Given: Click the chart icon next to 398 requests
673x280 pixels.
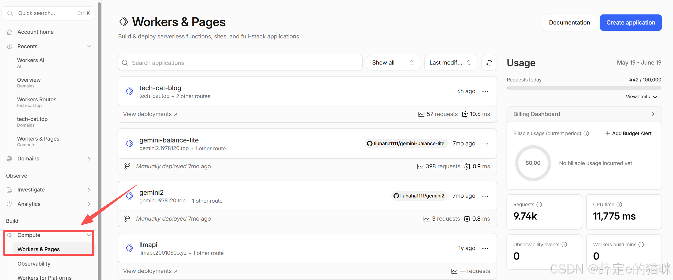Looking at the screenshot, I should pos(420,166).
